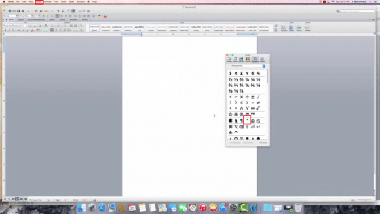Switch to the Document Elements ribbon tab

pos(36,20)
